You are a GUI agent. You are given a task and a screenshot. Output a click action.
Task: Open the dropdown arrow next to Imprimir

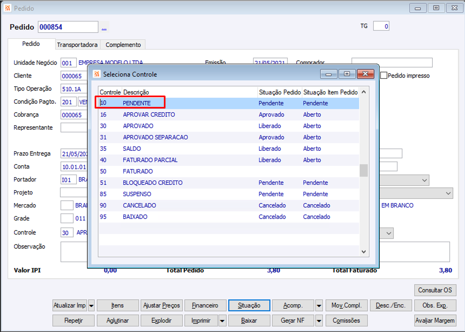tap(222, 321)
